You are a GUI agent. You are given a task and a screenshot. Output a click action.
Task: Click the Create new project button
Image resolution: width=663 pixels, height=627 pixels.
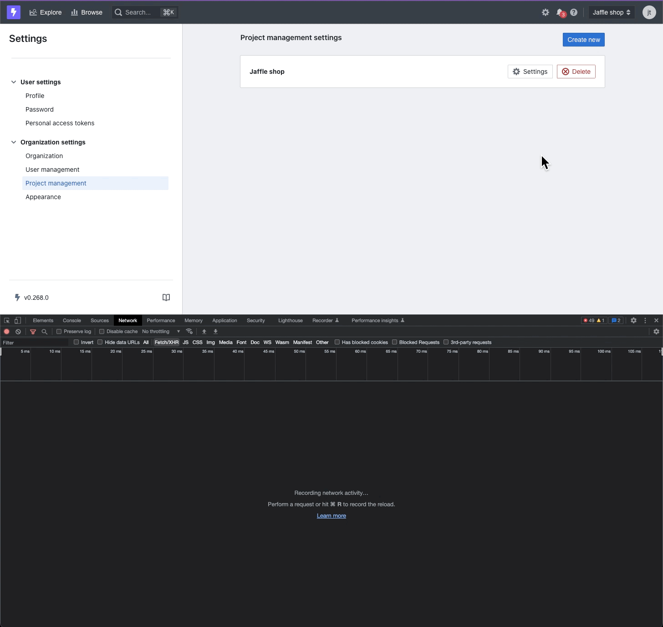point(583,40)
